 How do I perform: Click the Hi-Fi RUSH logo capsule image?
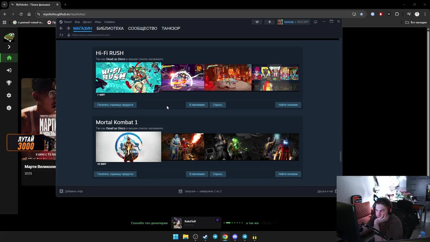[128, 77]
